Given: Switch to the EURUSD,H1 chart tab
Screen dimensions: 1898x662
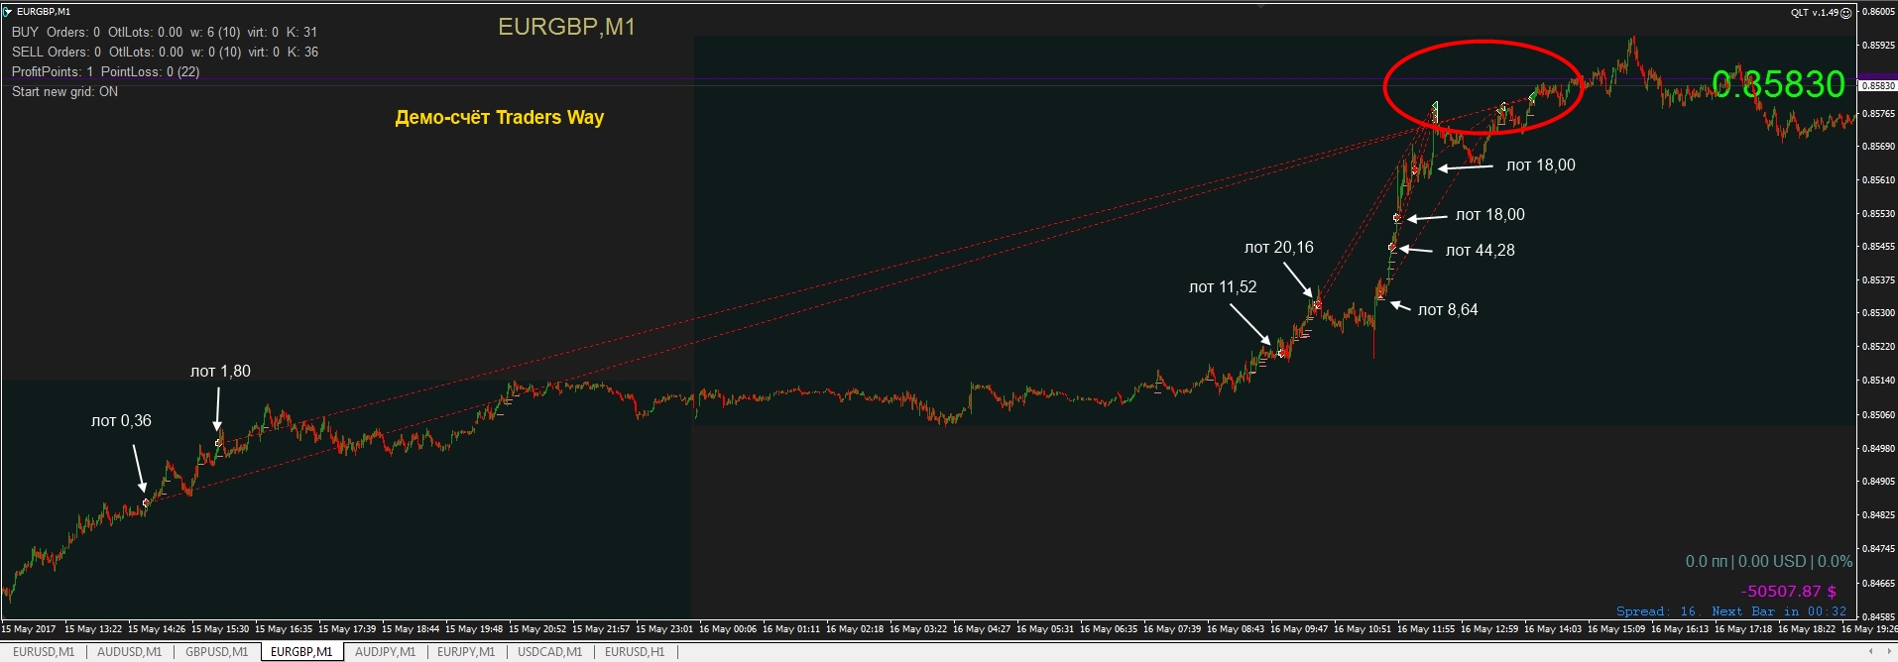Looking at the screenshot, I should [x=635, y=652].
